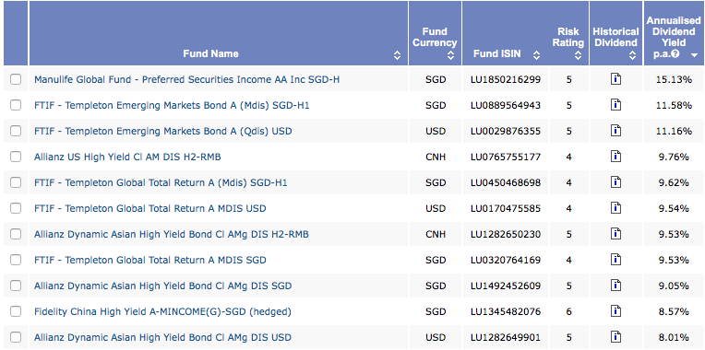705x350 pixels.
Task: Open FTIF Templeton Global Total Return A MDIS USD link
Action: coord(150,208)
